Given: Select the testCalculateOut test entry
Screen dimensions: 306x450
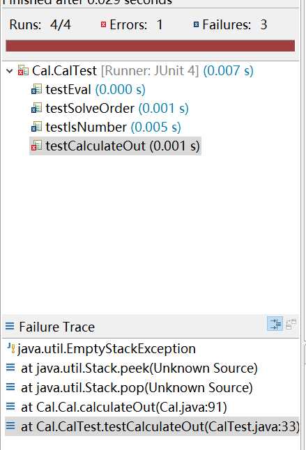Looking at the screenshot, I should point(115,146).
